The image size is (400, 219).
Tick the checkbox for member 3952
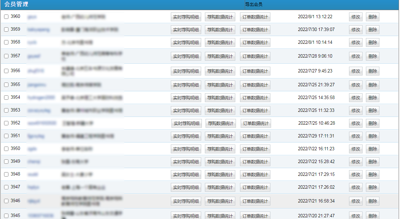6,123
